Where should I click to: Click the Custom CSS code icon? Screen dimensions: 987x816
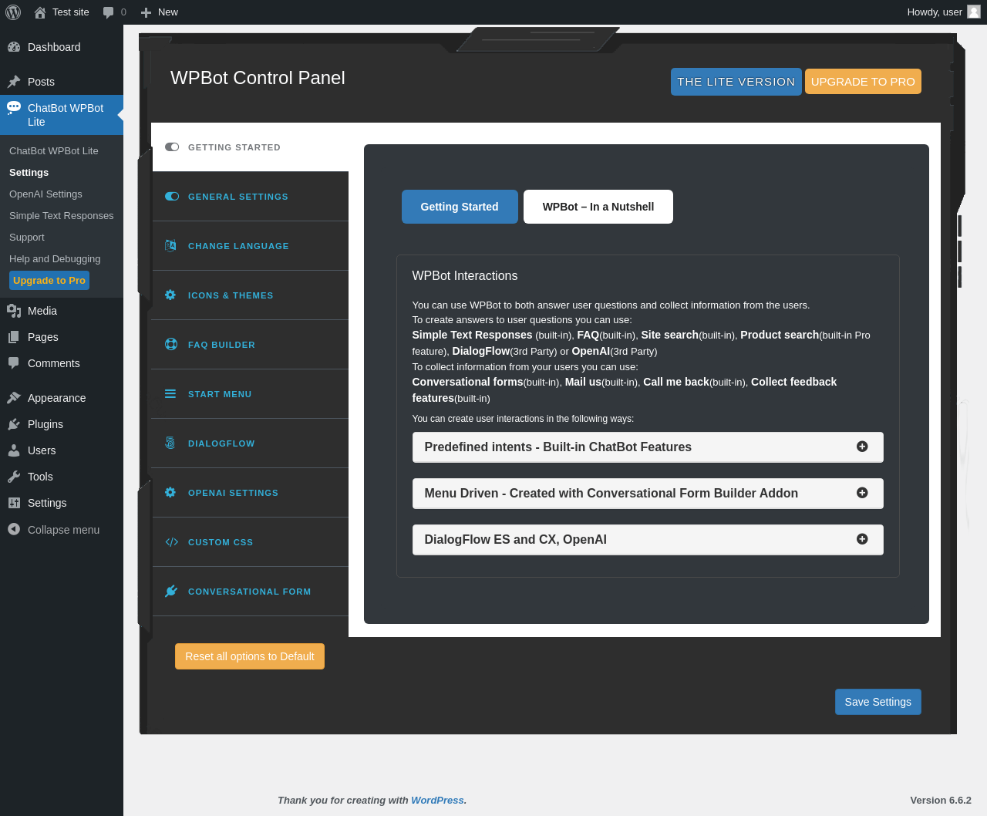171,542
